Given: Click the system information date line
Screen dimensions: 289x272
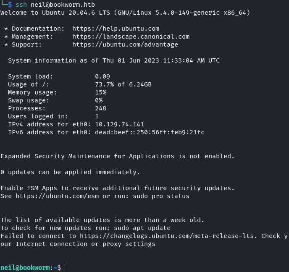Looking at the screenshot, I should point(113,60).
